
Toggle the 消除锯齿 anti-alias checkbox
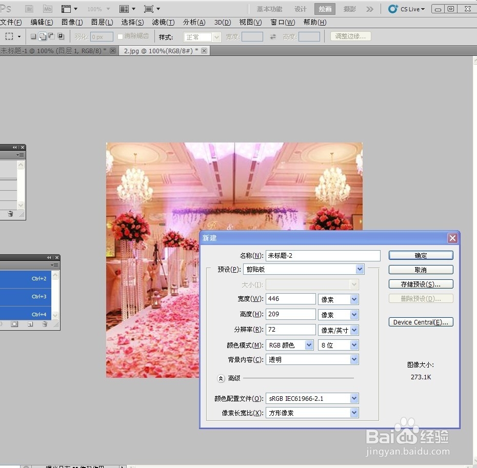click(121, 36)
